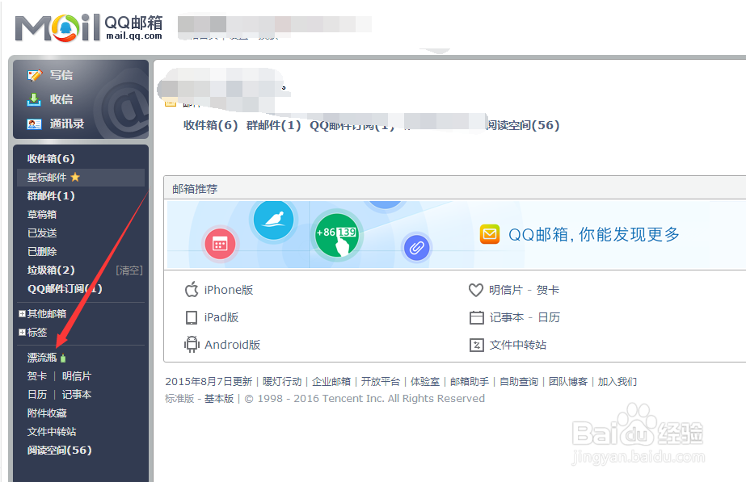Click the calendar icon beside 记事本 - 日历
Screen dimensions: 746x482
pos(477,317)
